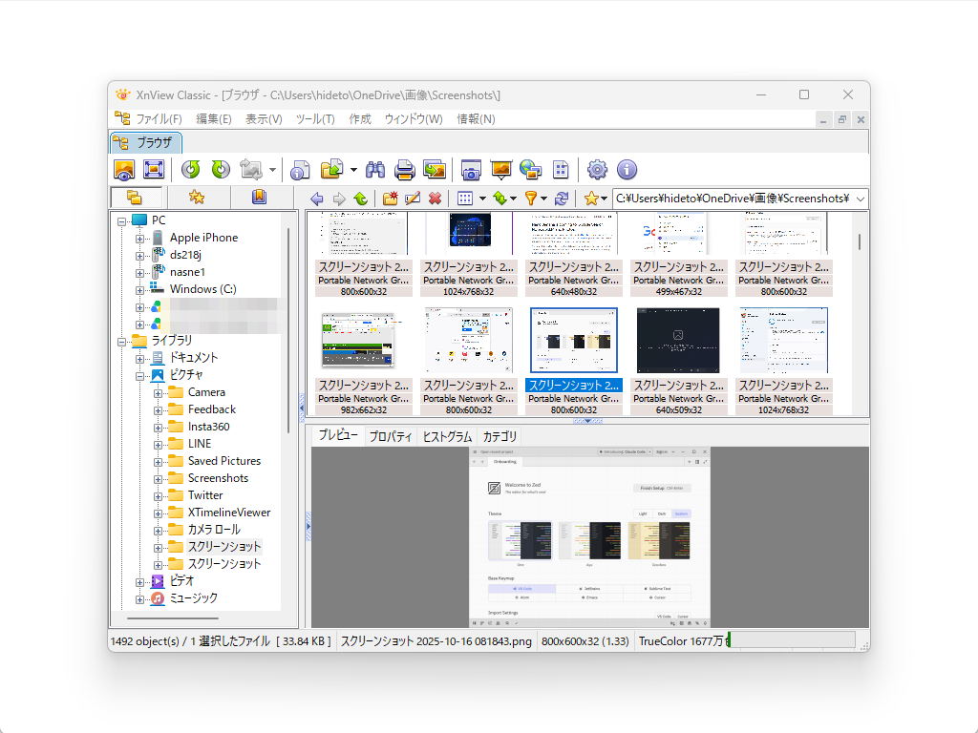Image resolution: width=978 pixels, height=733 pixels.
Task: Select the nasne1 network device
Action: click(x=188, y=272)
